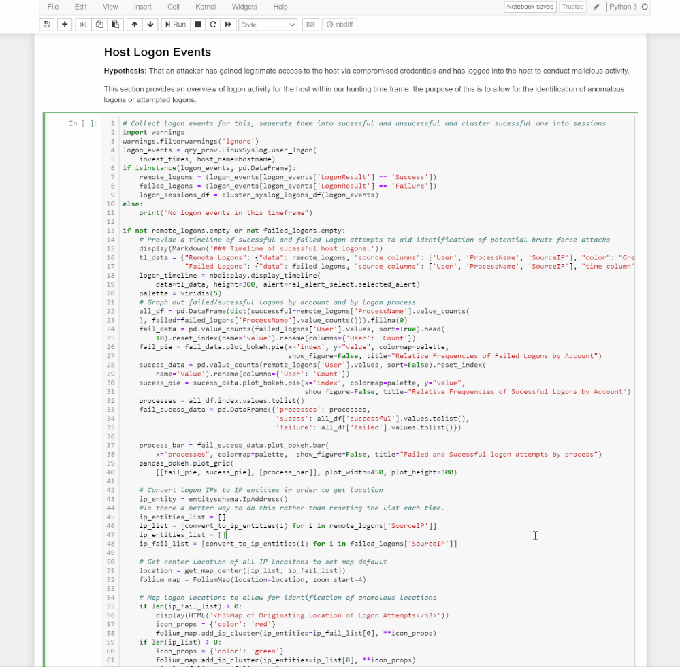Open the File menu

click(x=53, y=7)
